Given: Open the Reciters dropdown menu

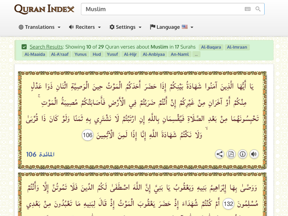Looking at the screenshot, I should click(85, 27).
